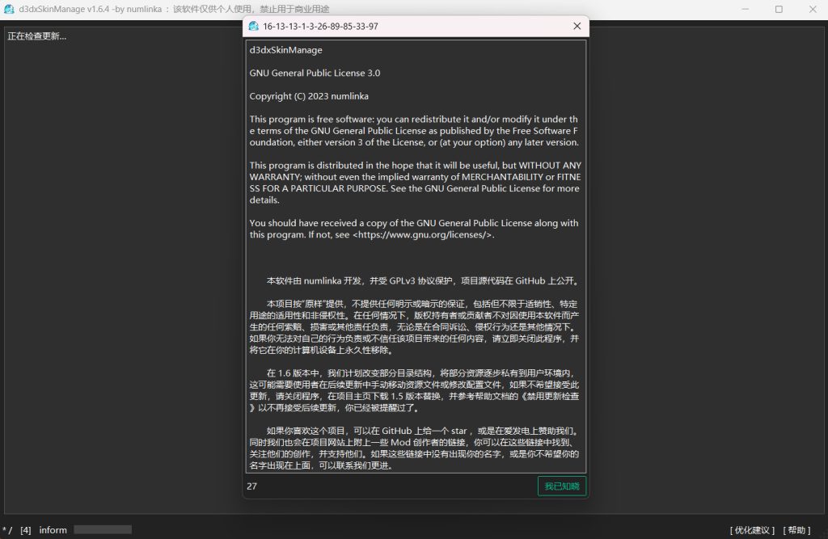Open the 优化建议 link in status bar
Viewport: 828px width, 539px height.
click(x=752, y=530)
